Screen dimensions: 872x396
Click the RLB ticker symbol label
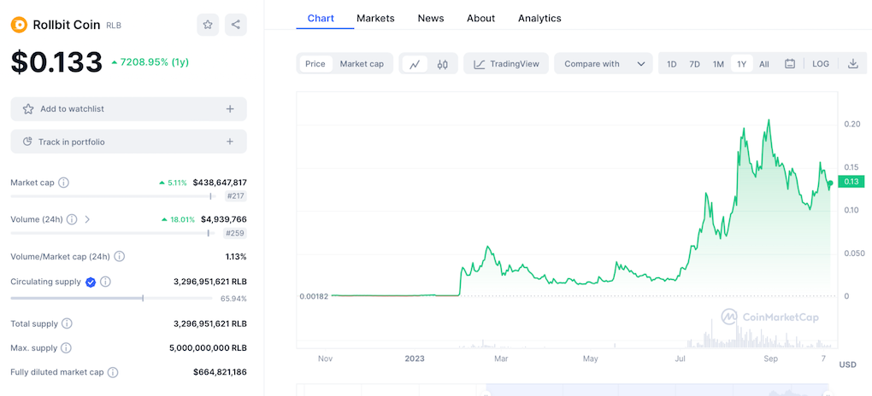point(114,26)
